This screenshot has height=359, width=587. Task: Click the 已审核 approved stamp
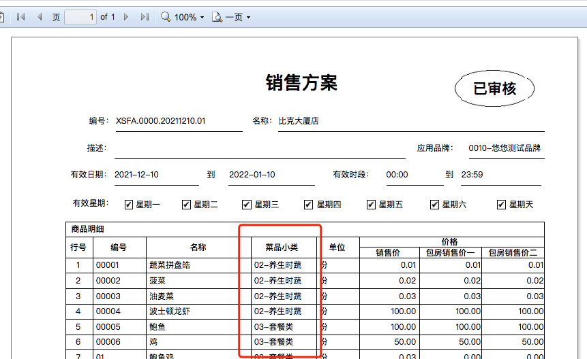click(x=494, y=88)
